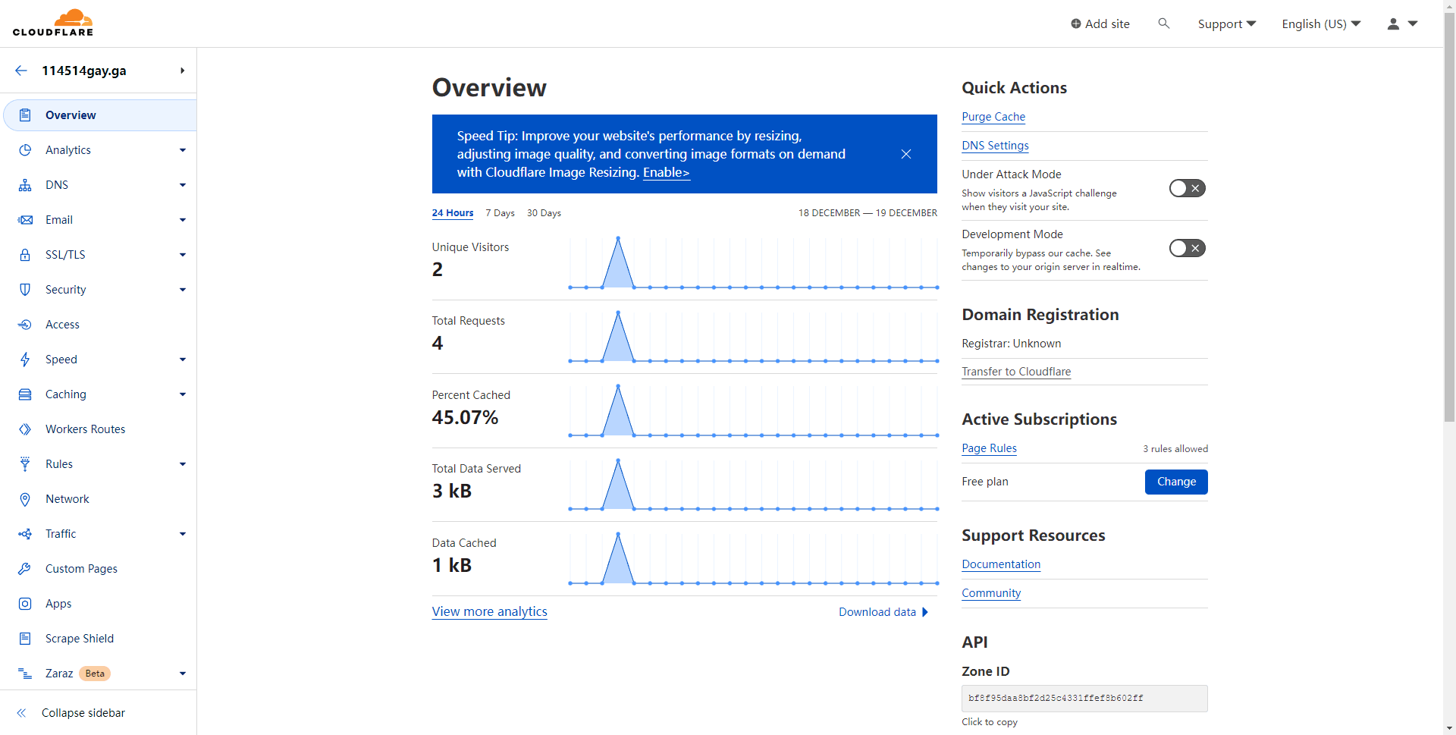
Task: Select the 24 Hours time range tab
Action: (453, 213)
